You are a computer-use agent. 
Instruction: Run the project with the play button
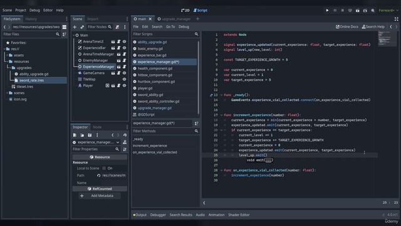click(327, 10)
